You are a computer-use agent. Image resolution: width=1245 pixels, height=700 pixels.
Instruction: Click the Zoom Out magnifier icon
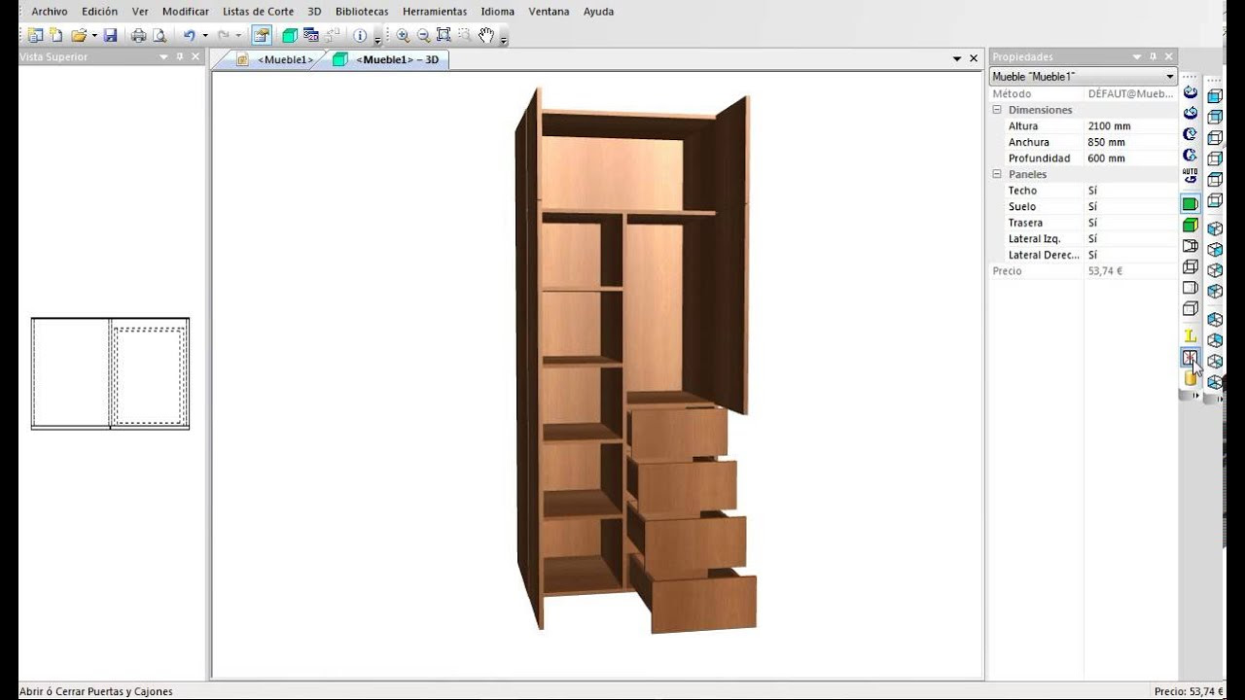click(423, 36)
